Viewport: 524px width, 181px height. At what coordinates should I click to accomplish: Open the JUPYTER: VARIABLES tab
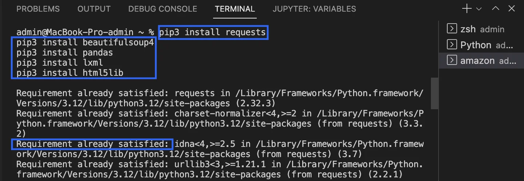coord(315,9)
